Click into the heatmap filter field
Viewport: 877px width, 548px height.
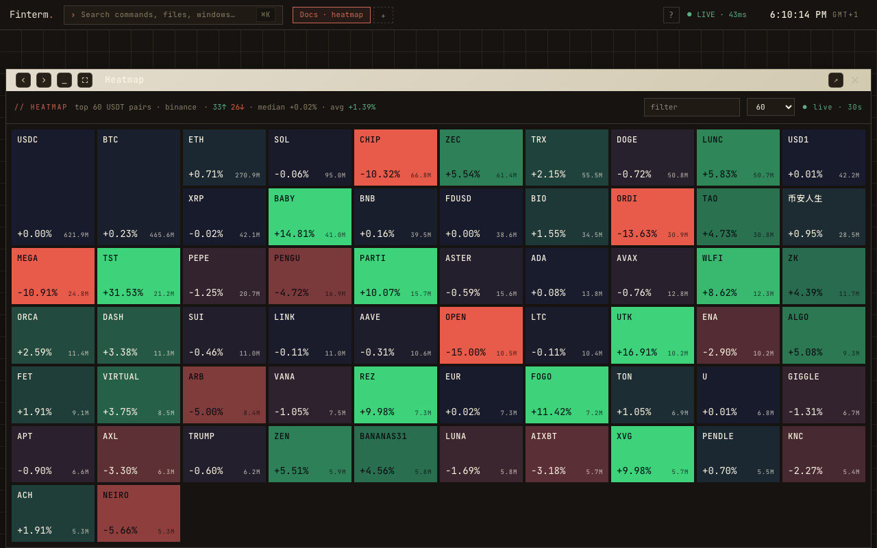coord(692,107)
